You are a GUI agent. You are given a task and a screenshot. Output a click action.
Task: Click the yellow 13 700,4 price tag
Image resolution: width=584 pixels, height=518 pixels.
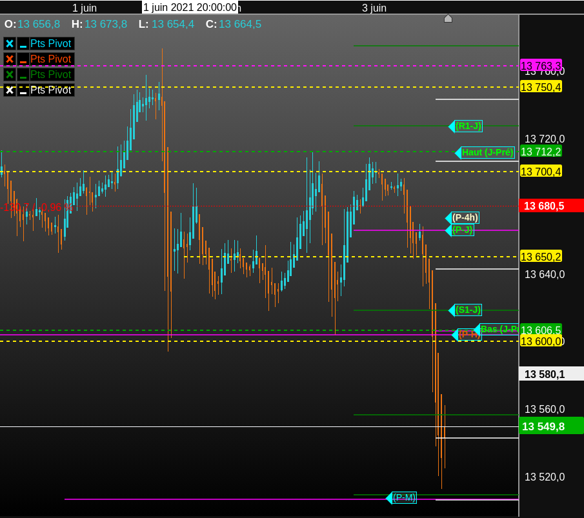pos(541,172)
